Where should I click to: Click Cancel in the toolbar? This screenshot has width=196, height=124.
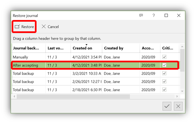50,27
